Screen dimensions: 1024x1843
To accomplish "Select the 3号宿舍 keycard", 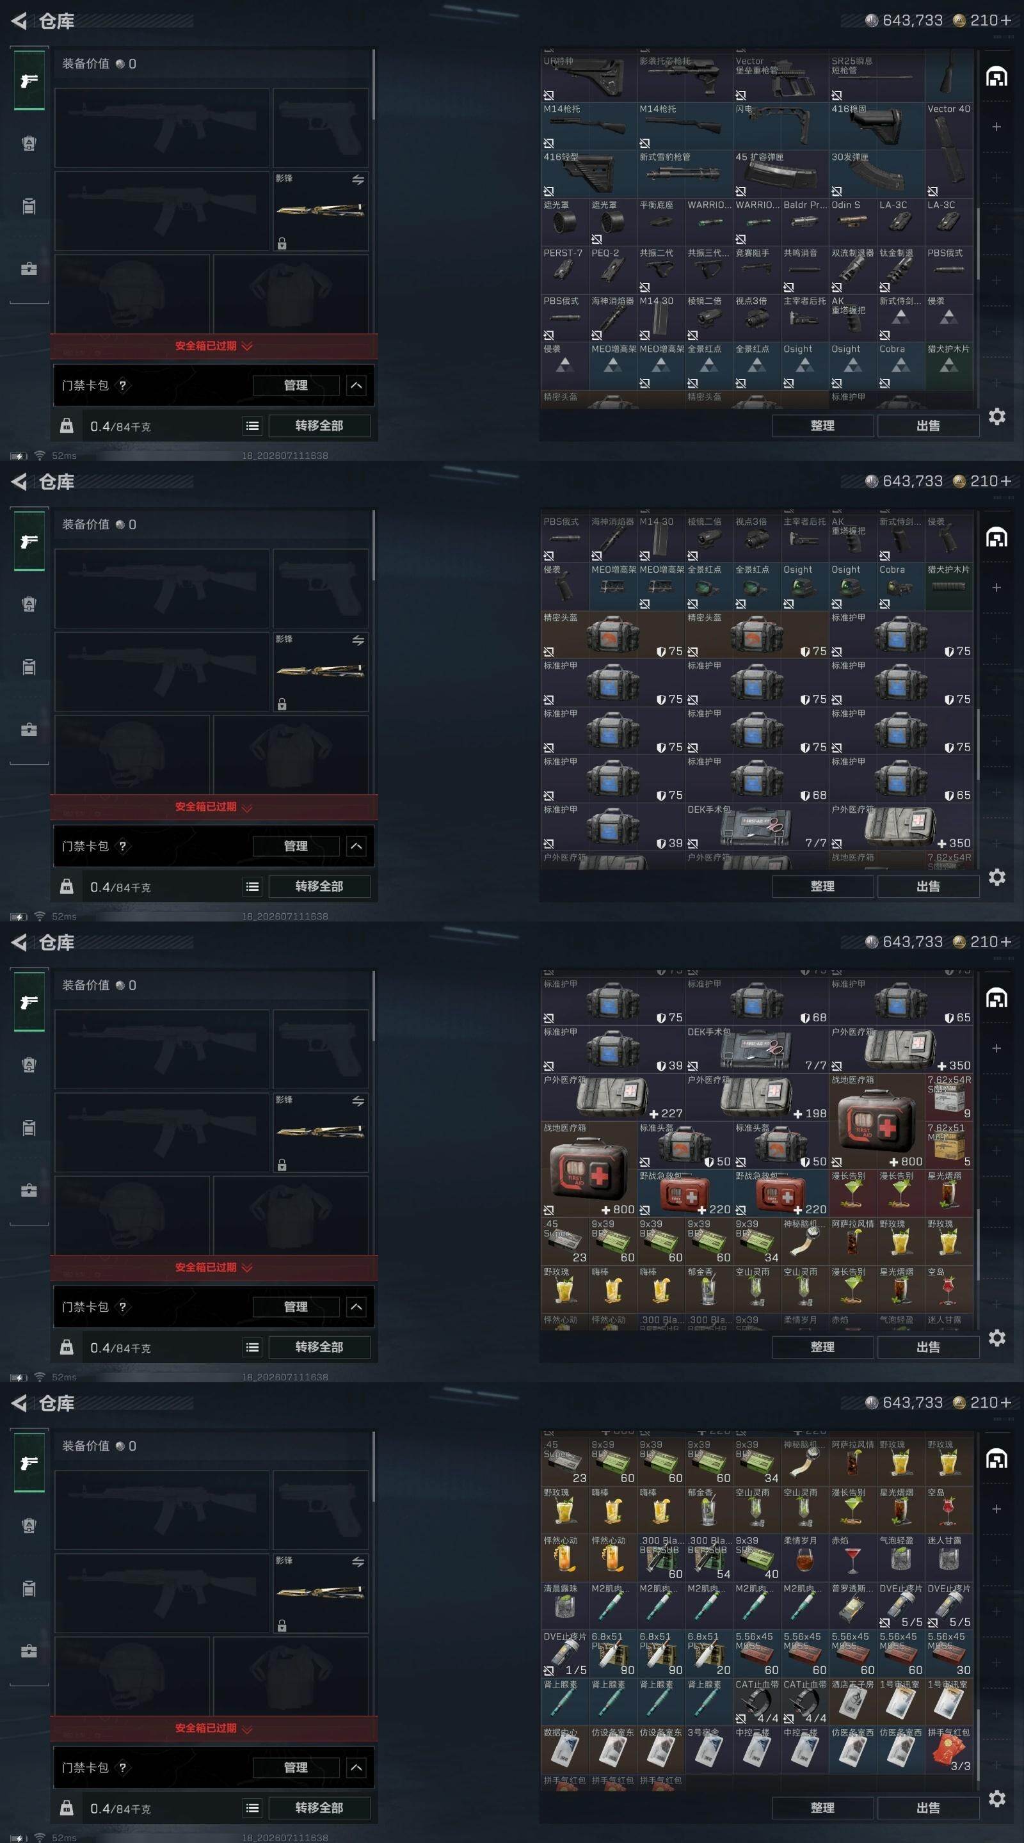I will coord(709,1750).
